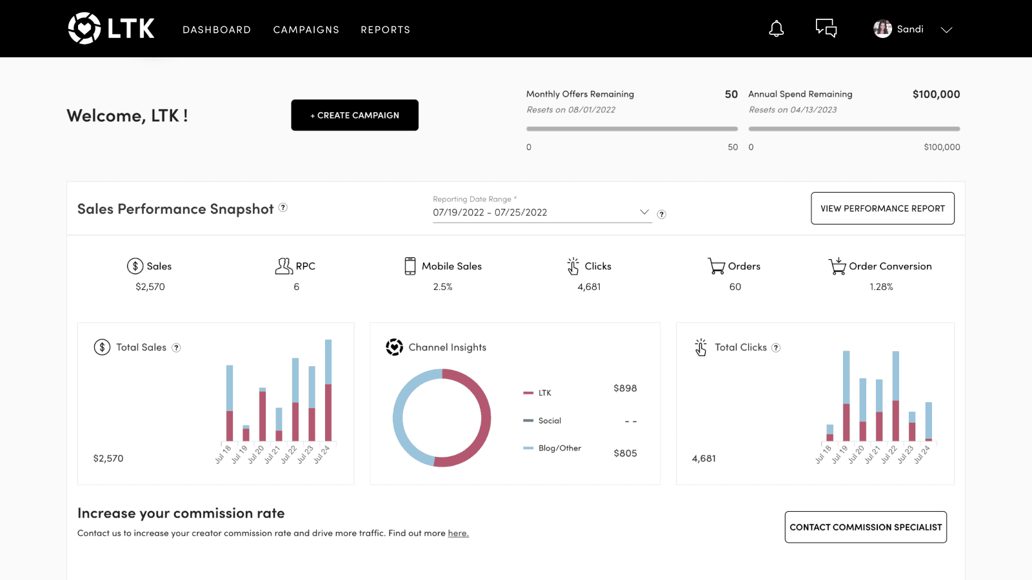
Task: Click the question mark next to Total Sales
Action: click(x=175, y=347)
